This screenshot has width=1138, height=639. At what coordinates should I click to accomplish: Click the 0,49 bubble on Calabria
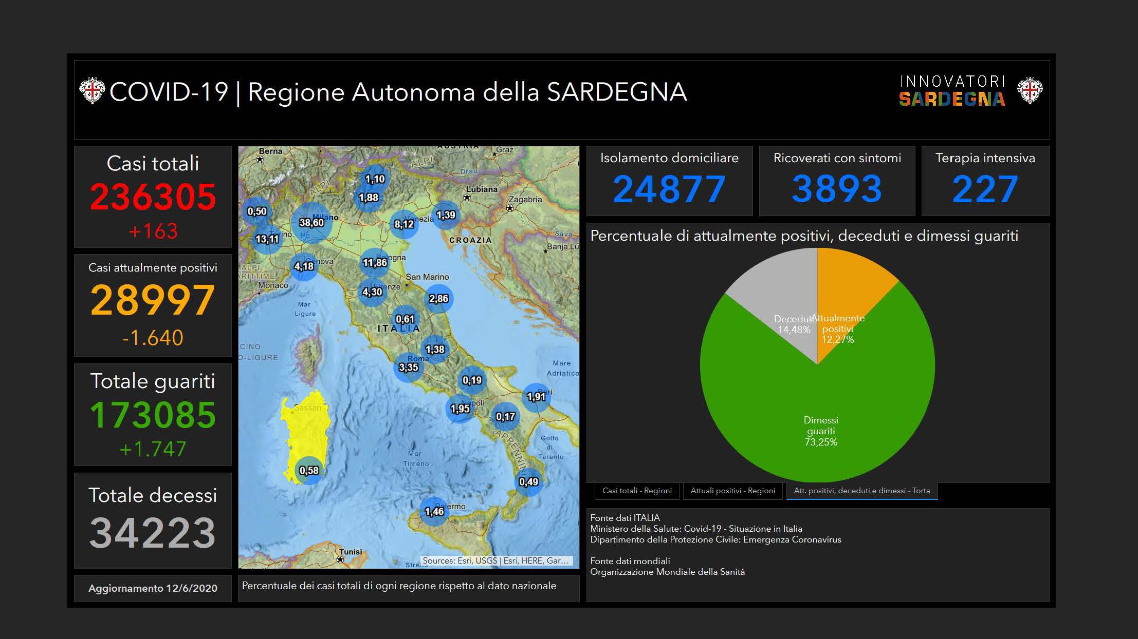(x=528, y=482)
